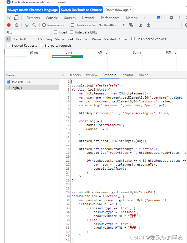Click the 192.168.2.102 document icon
Viewport: 187px width, 243px height.
point(8,82)
